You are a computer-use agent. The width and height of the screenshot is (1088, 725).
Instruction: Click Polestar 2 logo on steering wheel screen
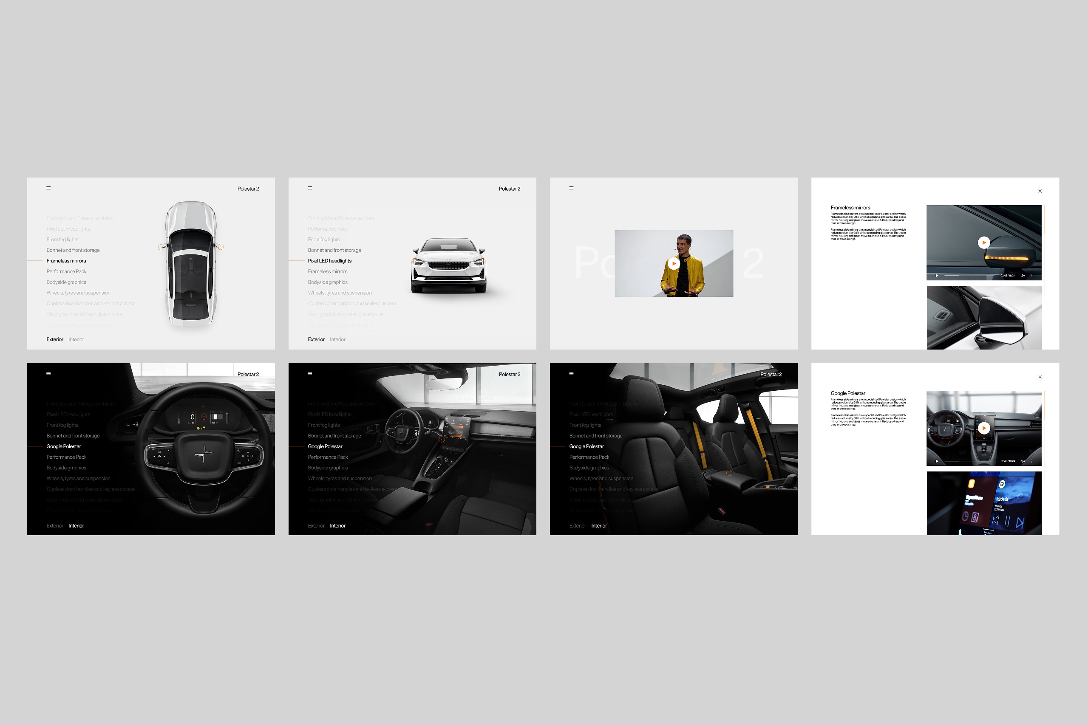[248, 374]
